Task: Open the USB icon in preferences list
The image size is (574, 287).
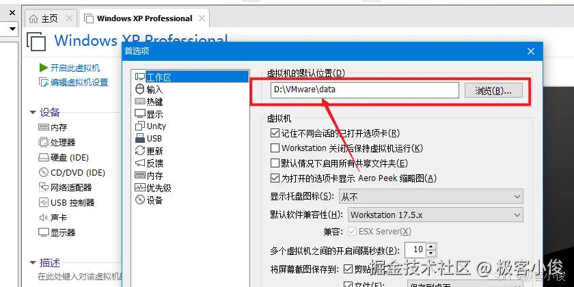Action: [140, 138]
